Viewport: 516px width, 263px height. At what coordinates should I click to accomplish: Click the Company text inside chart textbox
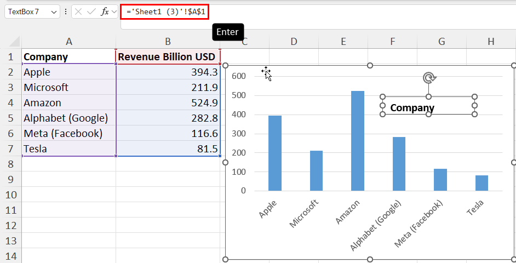(412, 107)
